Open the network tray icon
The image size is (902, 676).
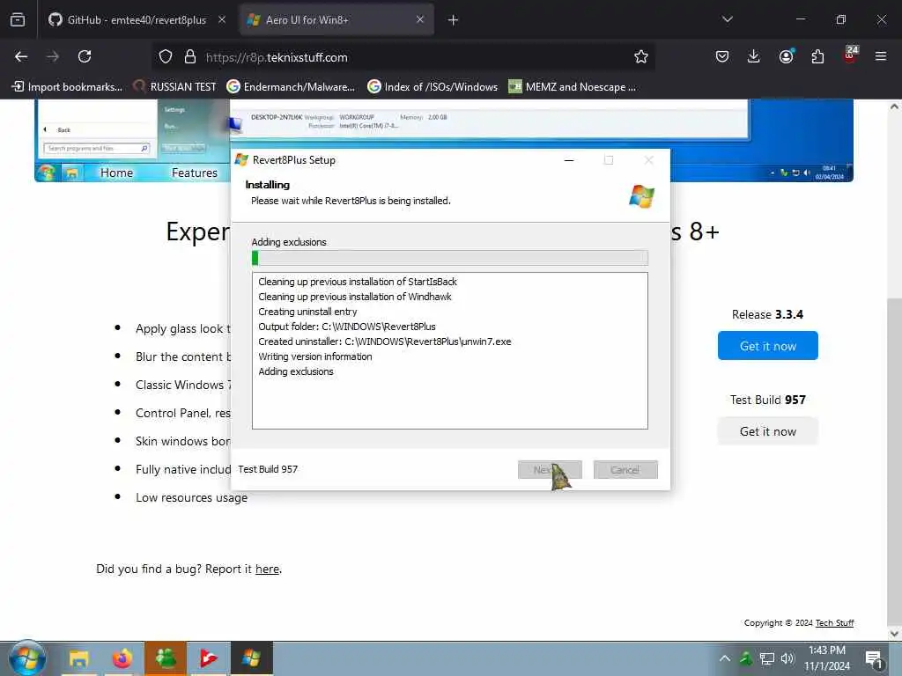pyautogui.click(x=767, y=658)
